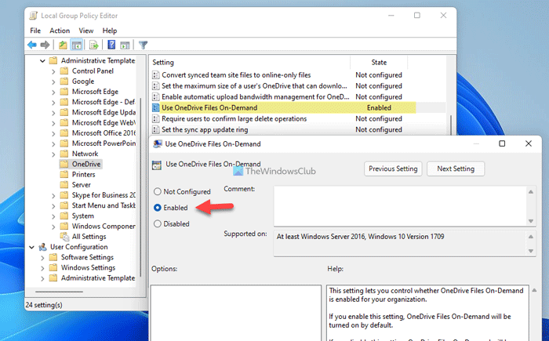Select the Enabled radio button
The image size is (549, 341).
pyautogui.click(x=158, y=208)
